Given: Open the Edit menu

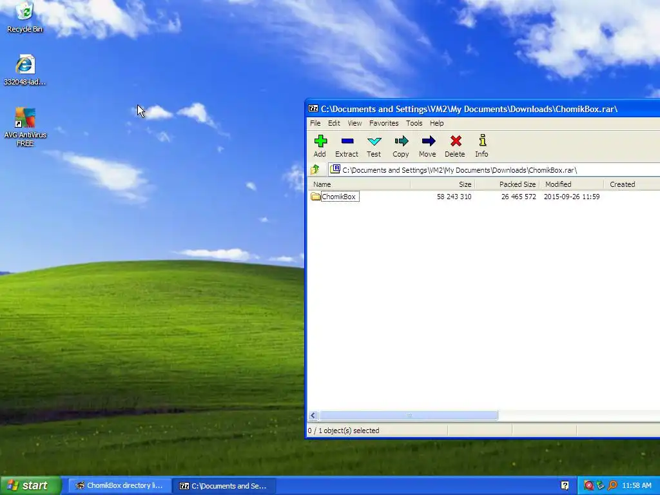Looking at the screenshot, I should pyautogui.click(x=334, y=123).
